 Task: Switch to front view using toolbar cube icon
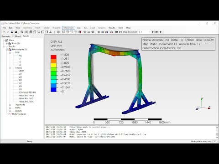coord(27,32)
